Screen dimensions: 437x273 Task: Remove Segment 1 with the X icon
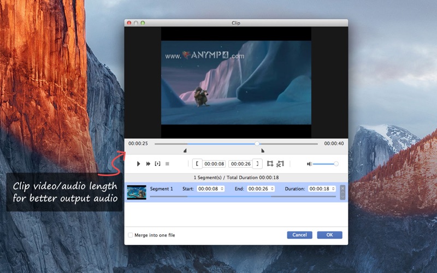[342, 188]
